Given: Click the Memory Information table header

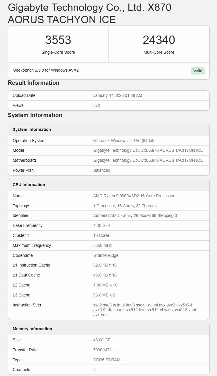Looking at the screenshot, I should tap(32, 329).
